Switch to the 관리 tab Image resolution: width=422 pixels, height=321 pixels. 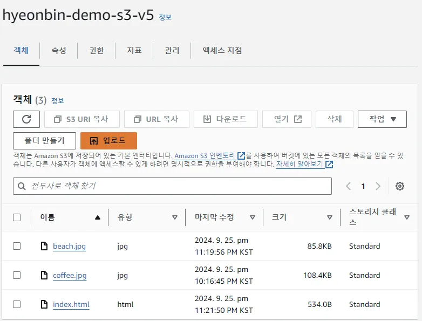click(x=172, y=50)
